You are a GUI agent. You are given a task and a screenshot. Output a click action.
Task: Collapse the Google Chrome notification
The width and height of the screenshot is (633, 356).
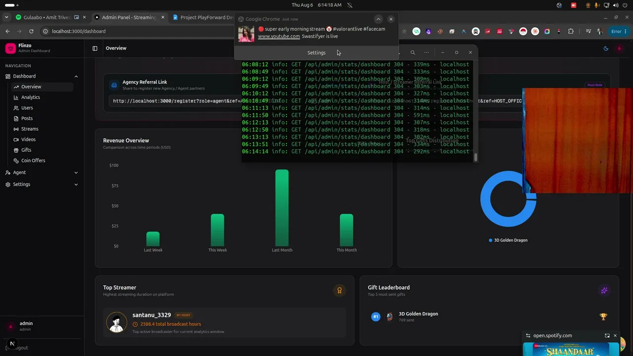(x=378, y=19)
